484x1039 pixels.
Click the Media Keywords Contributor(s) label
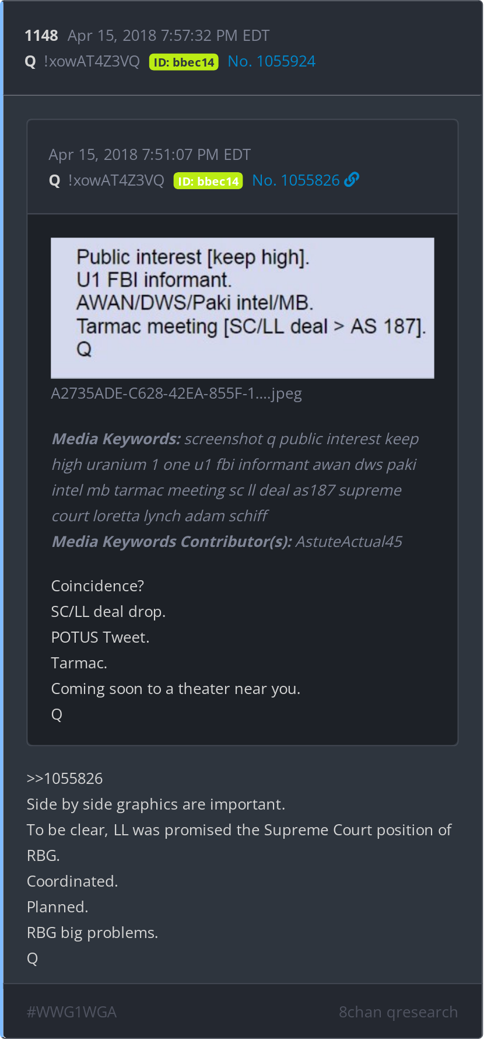coord(172,542)
